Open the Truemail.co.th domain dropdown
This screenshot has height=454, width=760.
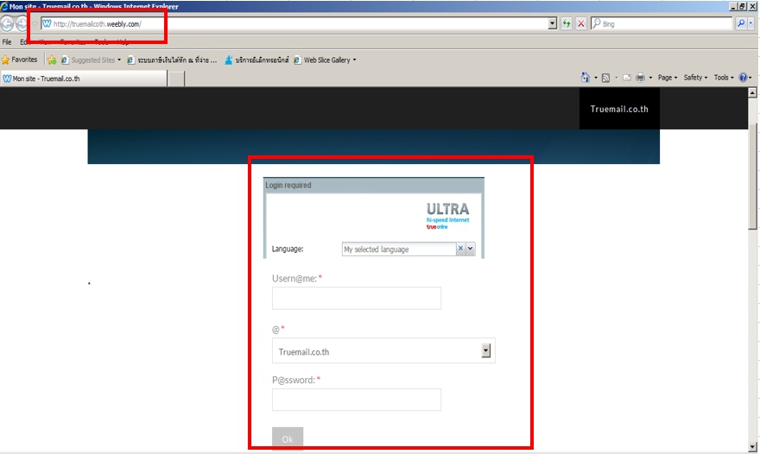pos(383,350)
